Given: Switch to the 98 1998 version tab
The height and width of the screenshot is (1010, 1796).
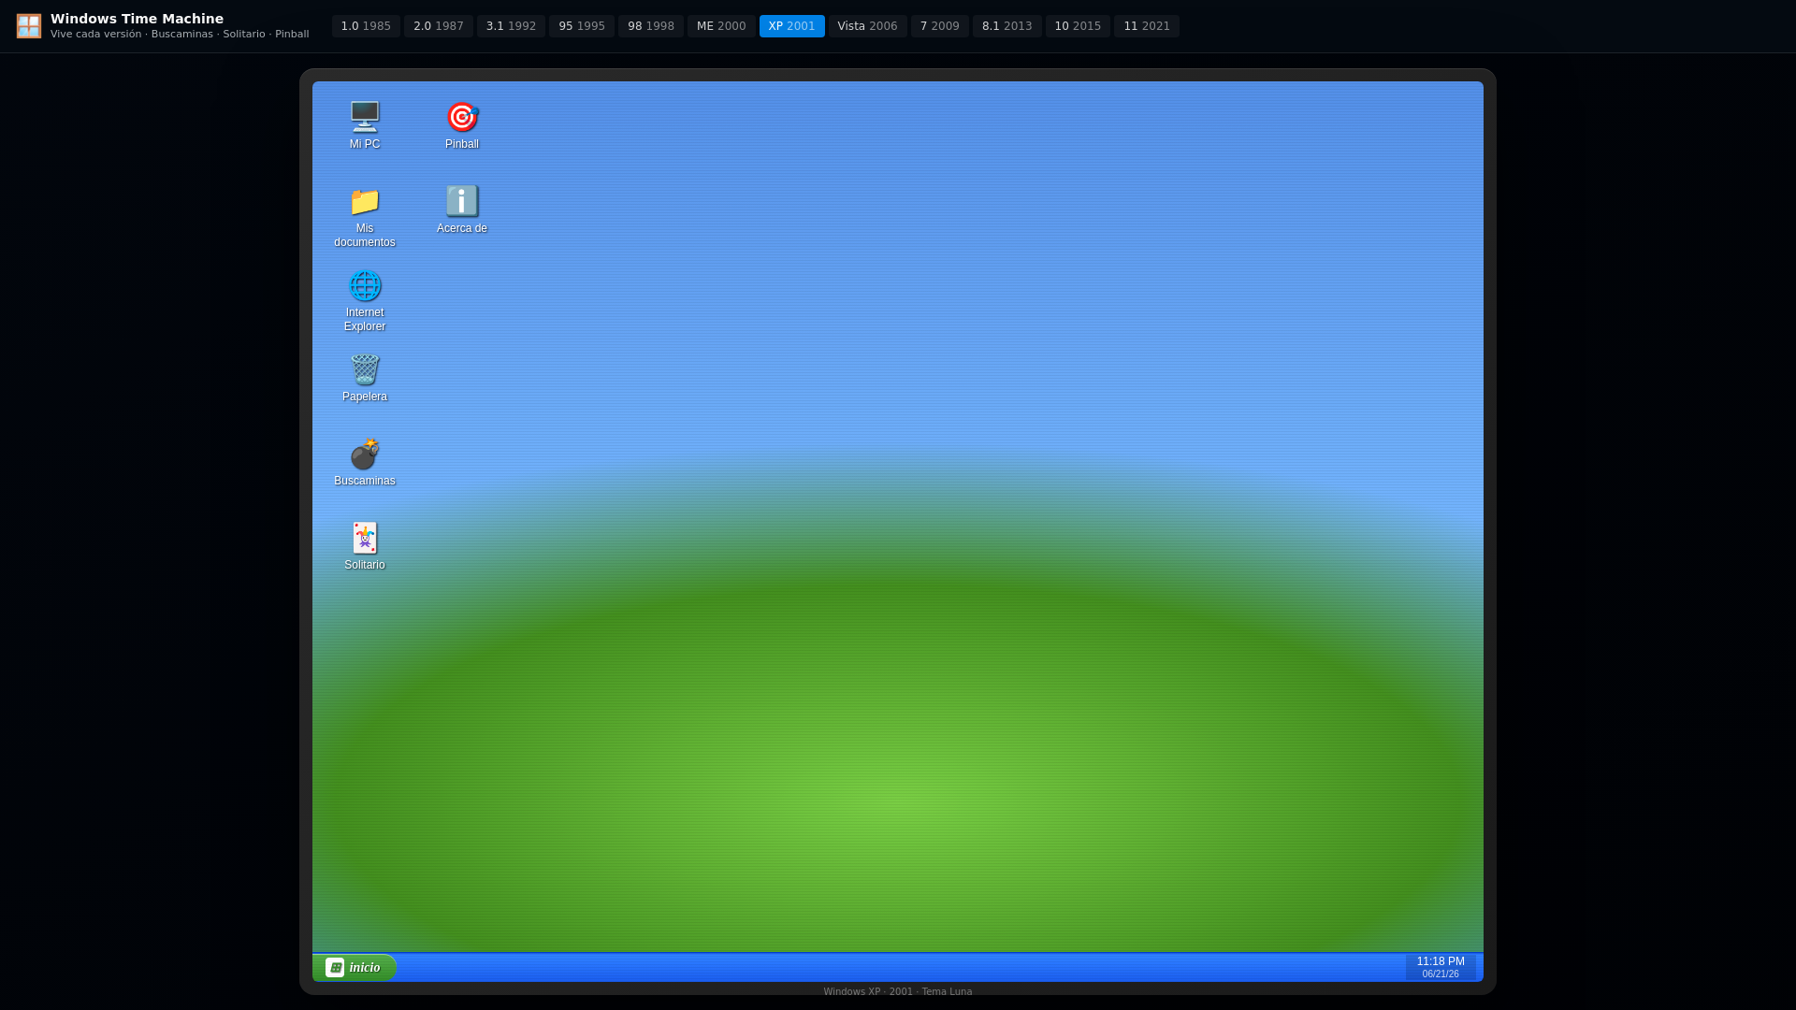Looking at the screenshot, I should tap(651, 26).
